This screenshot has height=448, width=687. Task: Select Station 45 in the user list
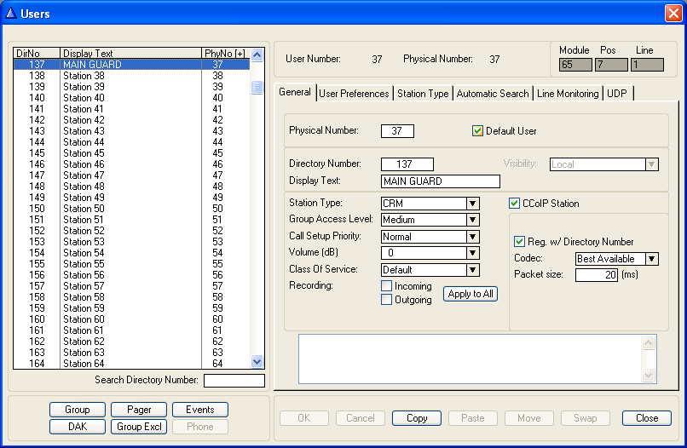tap(84, 153)
